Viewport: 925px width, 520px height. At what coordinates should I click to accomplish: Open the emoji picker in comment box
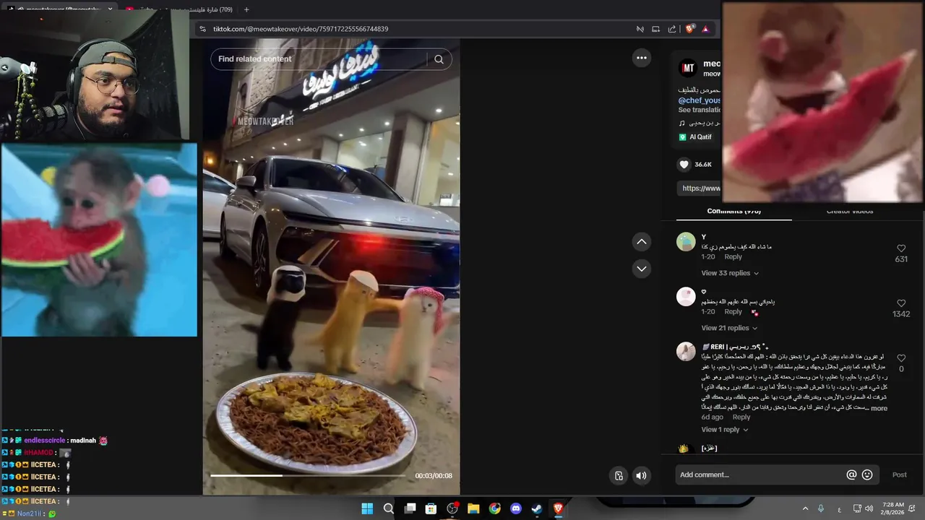tap(867, 474)
